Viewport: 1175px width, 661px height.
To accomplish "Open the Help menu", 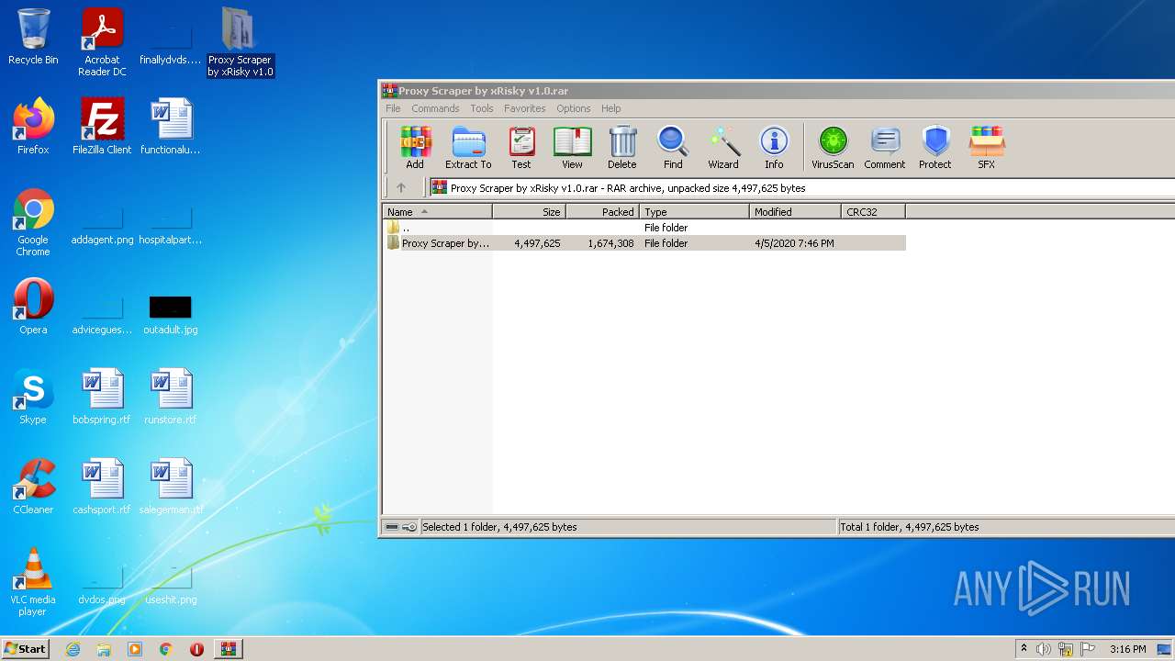I will click(x=611, y=108).
